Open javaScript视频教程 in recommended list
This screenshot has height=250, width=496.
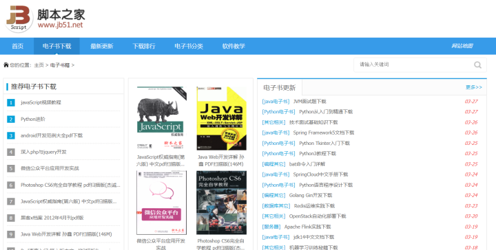pos(41,102)
